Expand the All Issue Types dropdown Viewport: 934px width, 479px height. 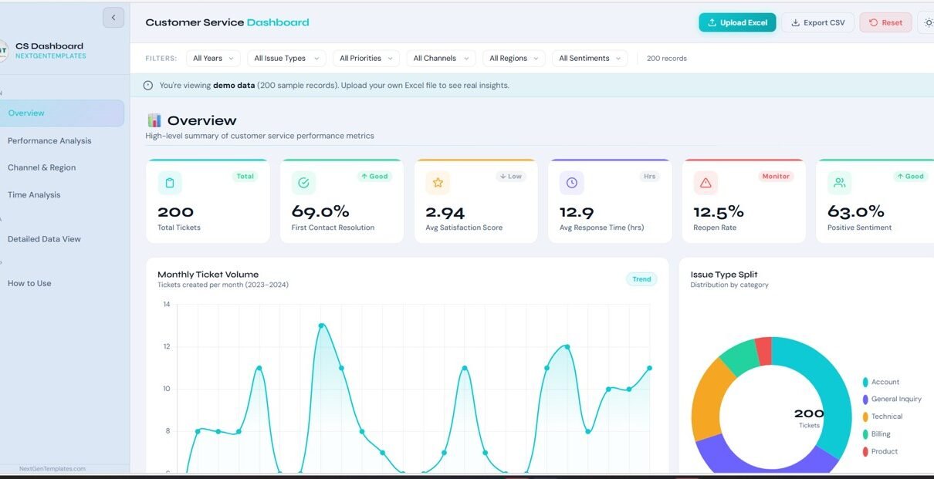tap(286, 59)
